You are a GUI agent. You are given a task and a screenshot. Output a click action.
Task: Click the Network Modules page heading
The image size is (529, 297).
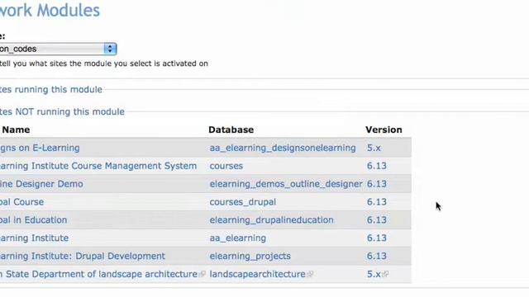point(50,10)
